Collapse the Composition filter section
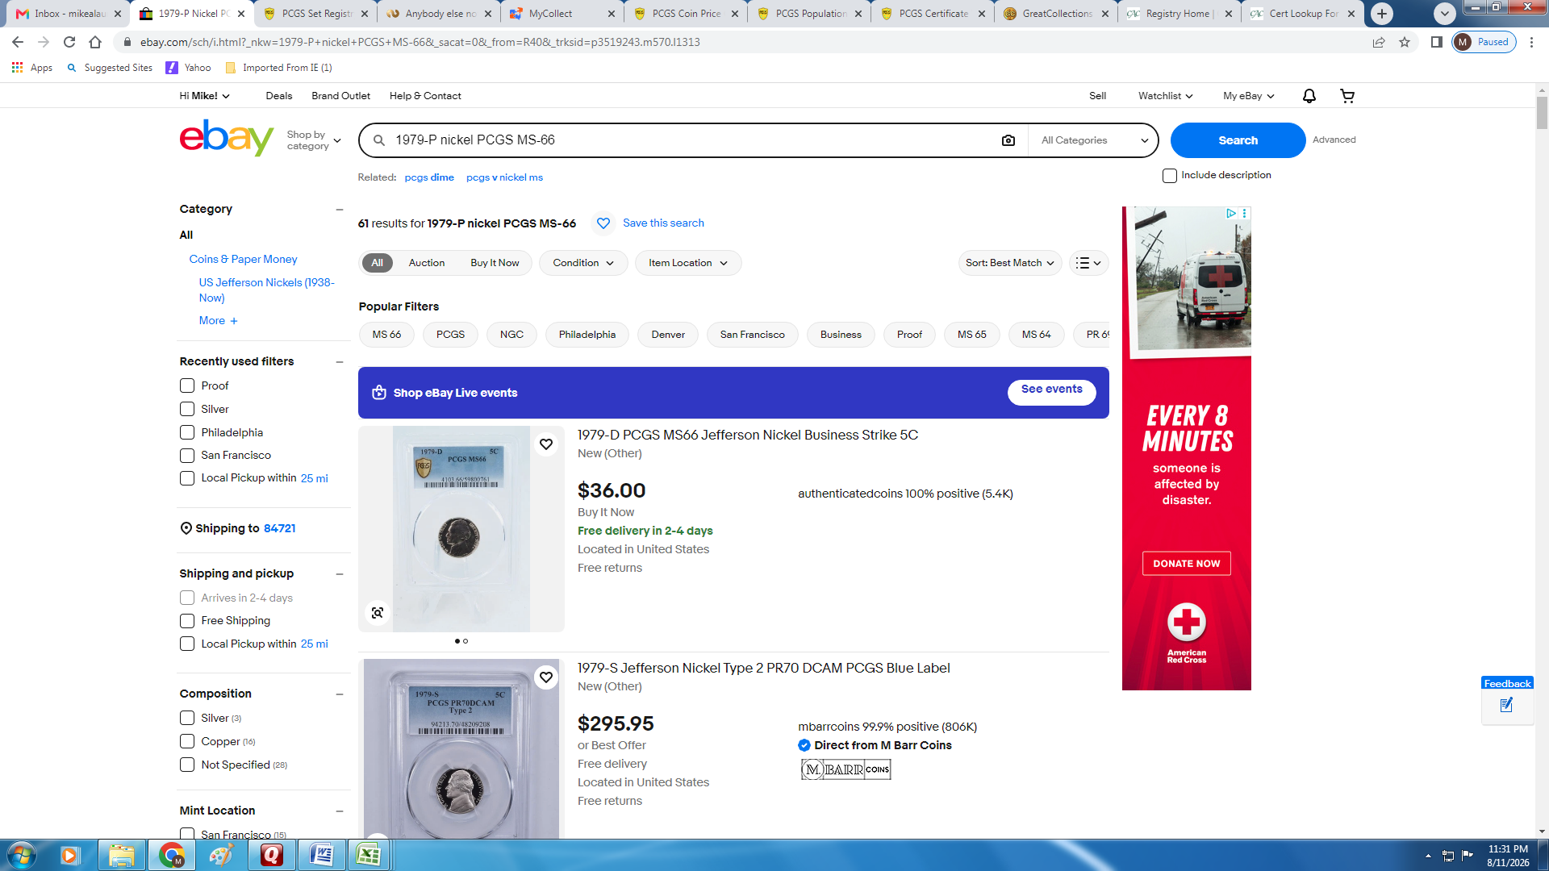This screenshot has height=871, width=1549. tap(340, 694)
